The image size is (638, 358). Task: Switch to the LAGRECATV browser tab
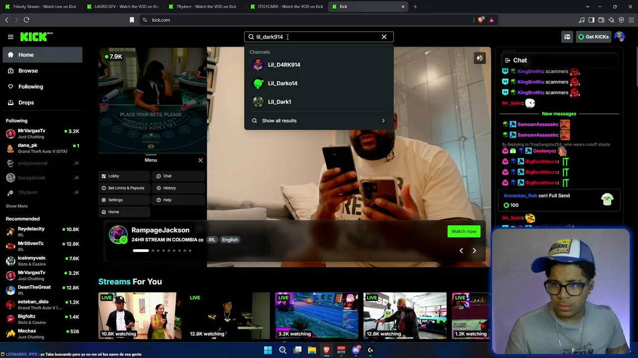(x=122, y=6)
